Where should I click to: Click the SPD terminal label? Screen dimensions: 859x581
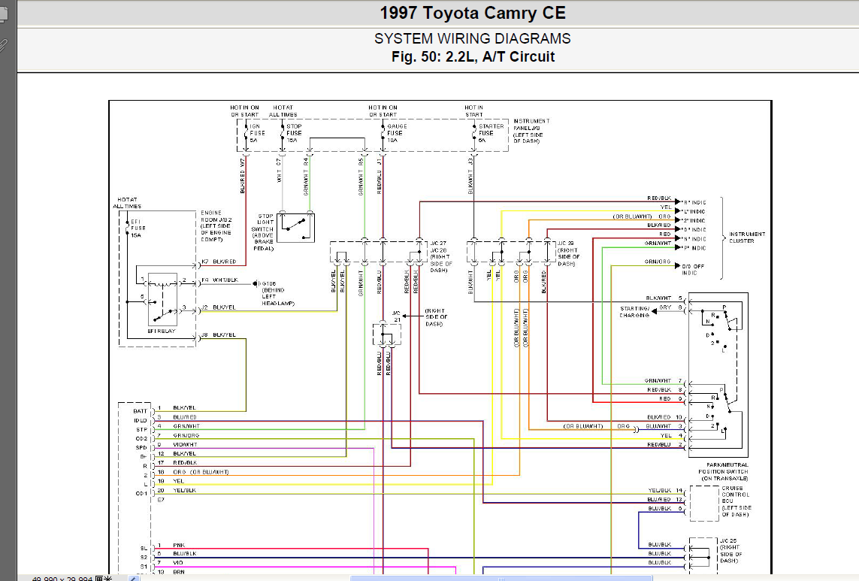(141, 448)
